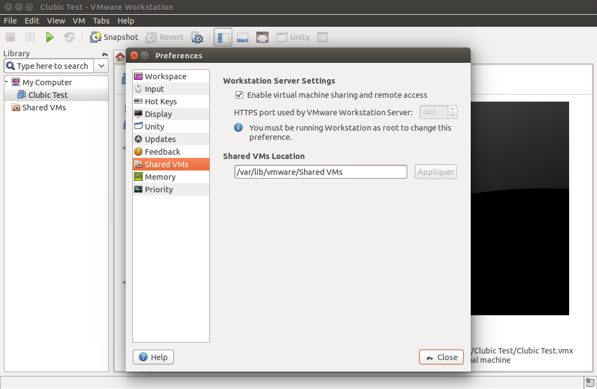The width and height of the screenshot is (597, 389).
Task: Select the Snapshot toolbar icon
Action: tap(114, 37)
